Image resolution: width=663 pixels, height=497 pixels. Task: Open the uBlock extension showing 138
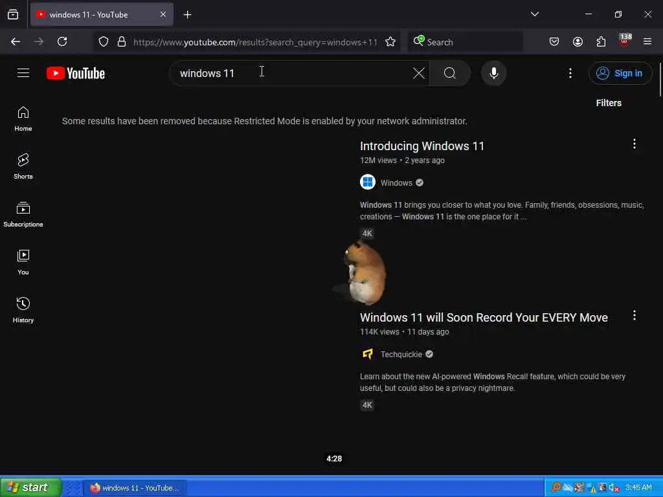[x=625, y=40]
